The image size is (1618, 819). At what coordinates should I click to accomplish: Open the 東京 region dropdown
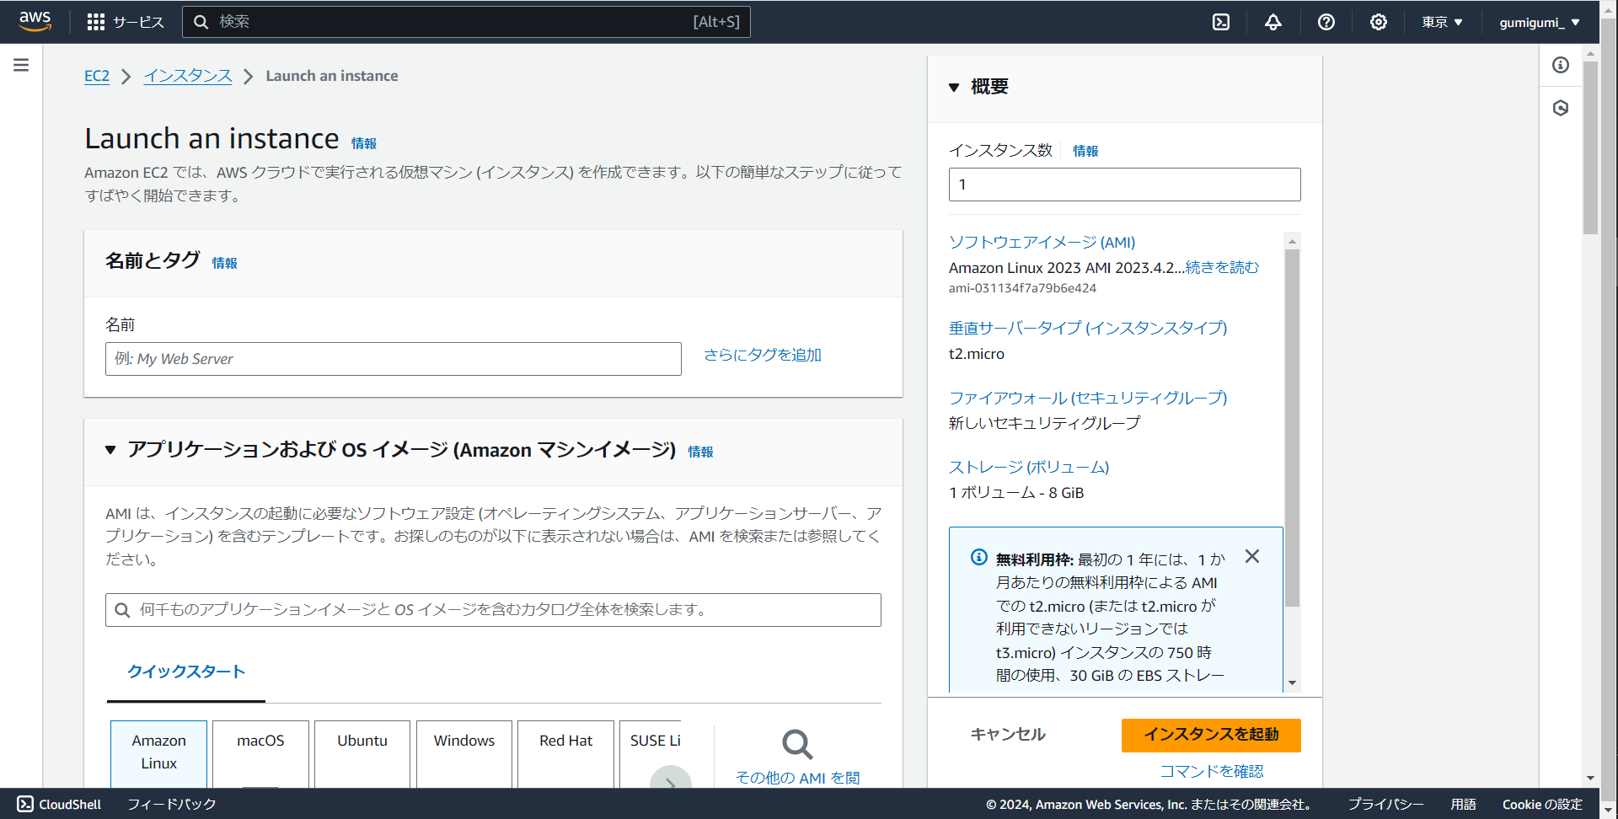pos(1441,21)
